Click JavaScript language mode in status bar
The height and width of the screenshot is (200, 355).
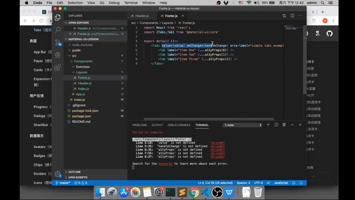(281, 183)
